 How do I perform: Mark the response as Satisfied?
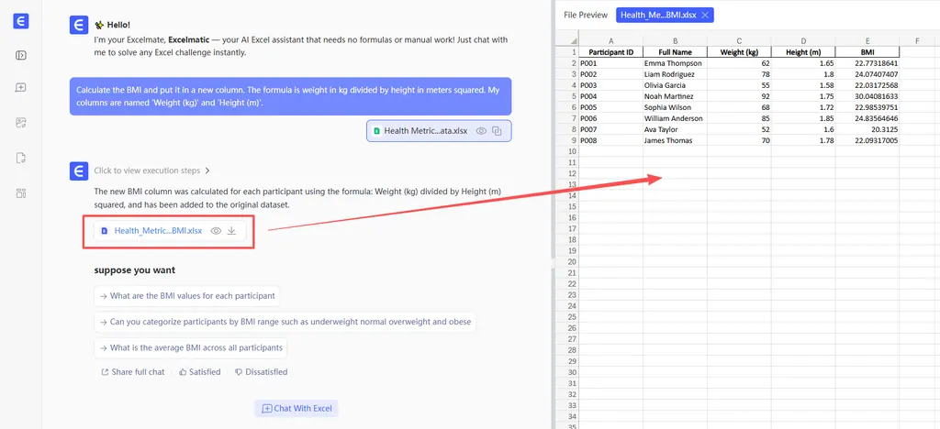click(199, 372)
